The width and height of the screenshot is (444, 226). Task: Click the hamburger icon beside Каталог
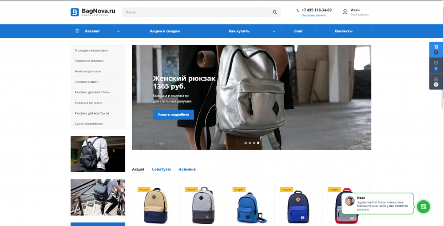point(77,31)
